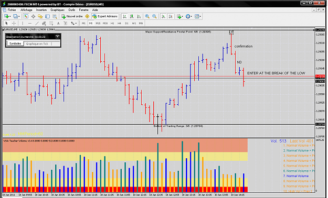Expand the templates dropdown arrow
The width and height of the screenshot is (328, 198).
[x=200, y=17]
